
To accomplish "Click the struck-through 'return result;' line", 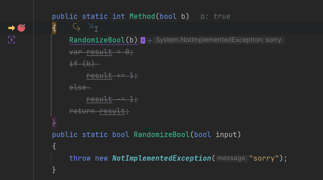I will pyautogui.click(x=99, y=111).
